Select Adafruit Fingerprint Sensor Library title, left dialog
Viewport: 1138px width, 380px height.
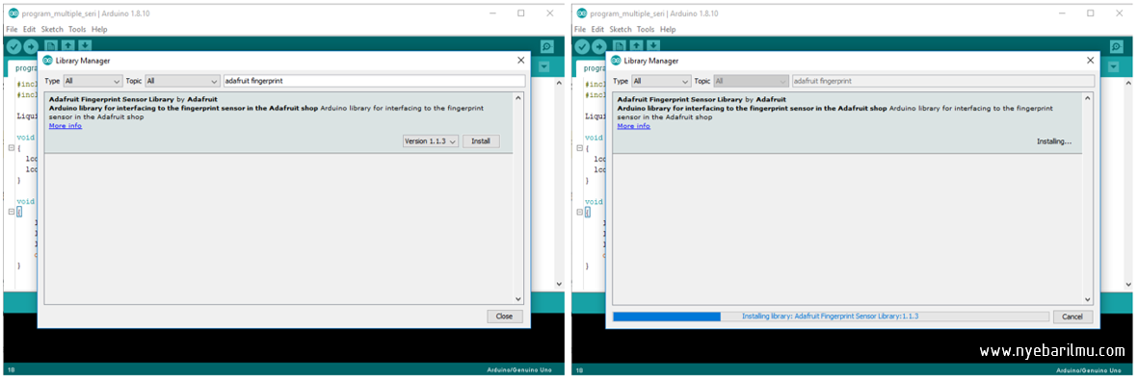tap(111, 99)
